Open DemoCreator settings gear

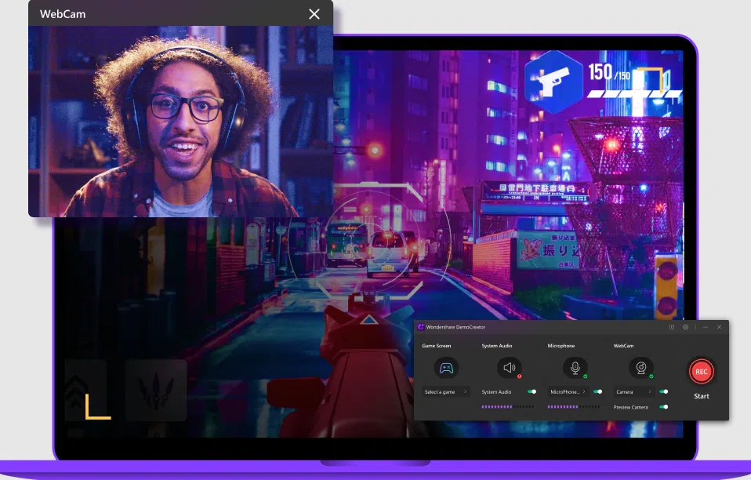pyautogui.click(x=685, y=327)
